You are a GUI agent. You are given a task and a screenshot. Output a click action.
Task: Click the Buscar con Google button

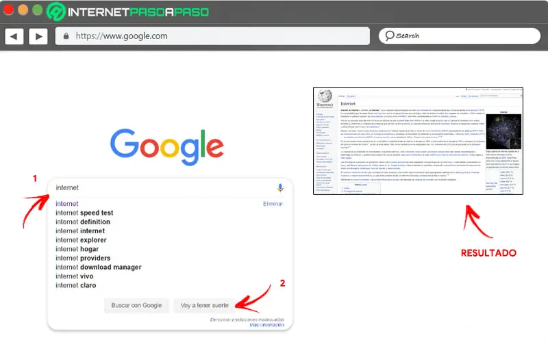[x=136, y=305]
